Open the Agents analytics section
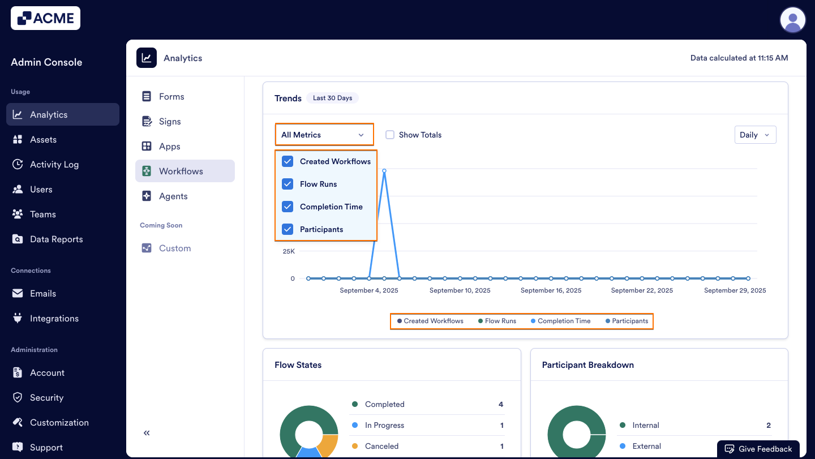815x459 pixels. coord(146,196)
